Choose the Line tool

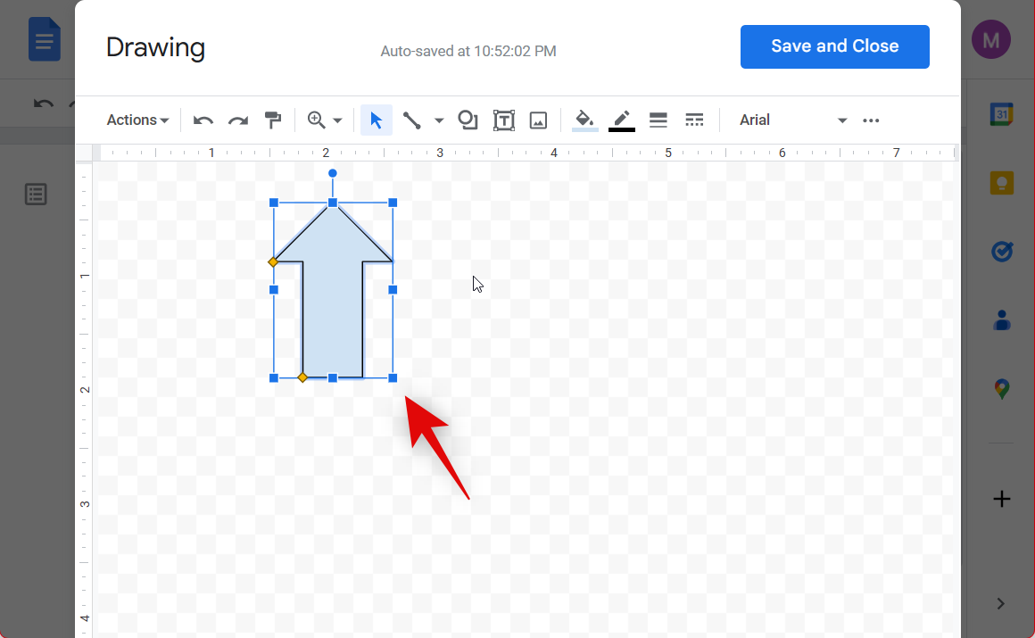pos(412,120)
